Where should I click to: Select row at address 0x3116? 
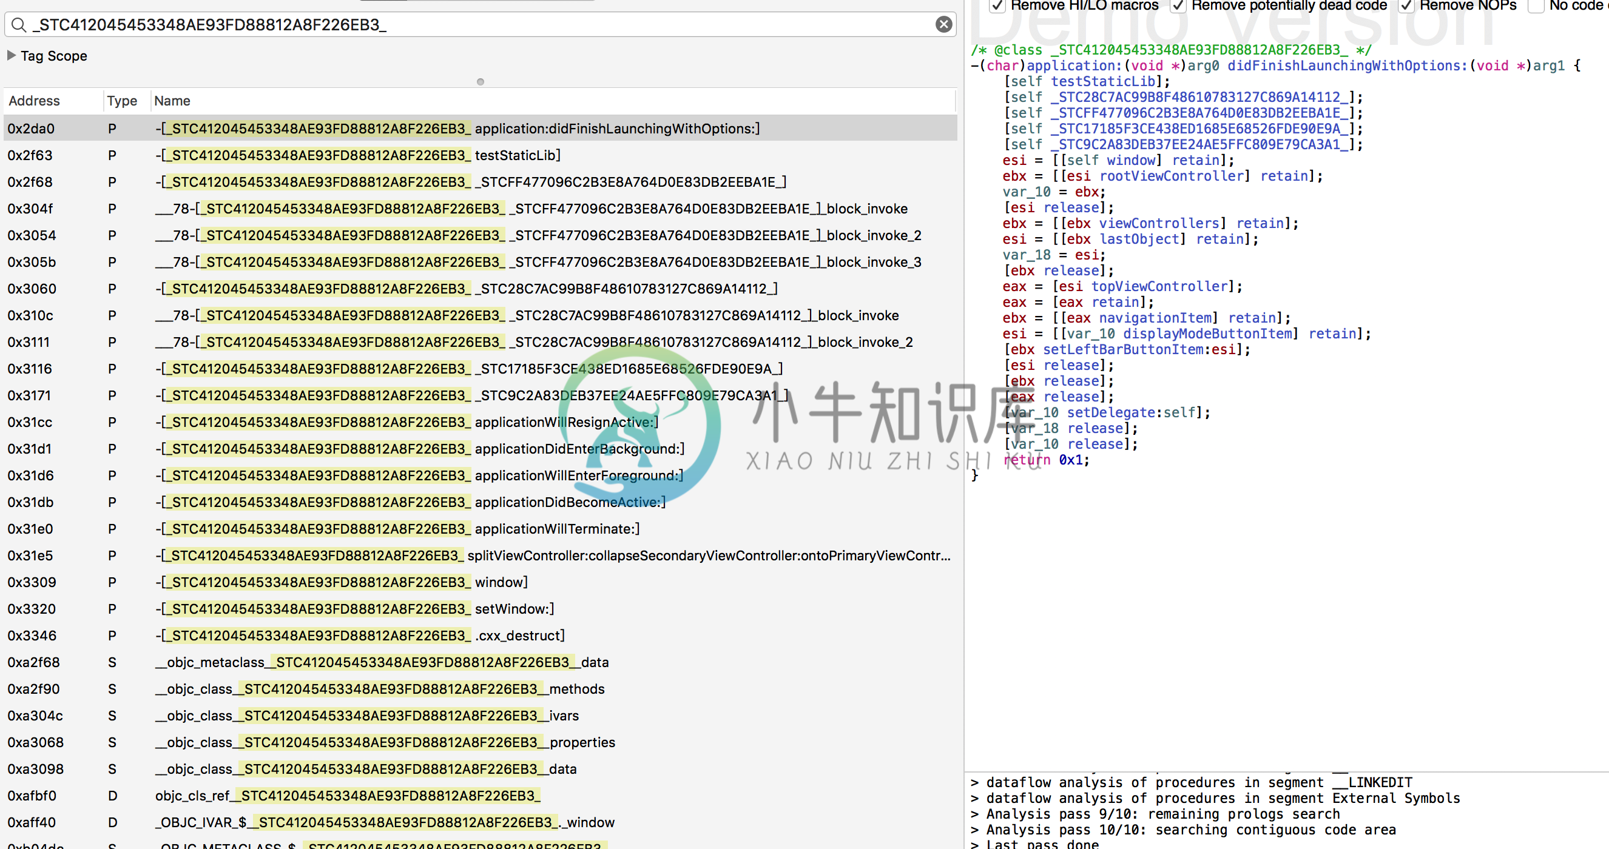tap(480, 369)
